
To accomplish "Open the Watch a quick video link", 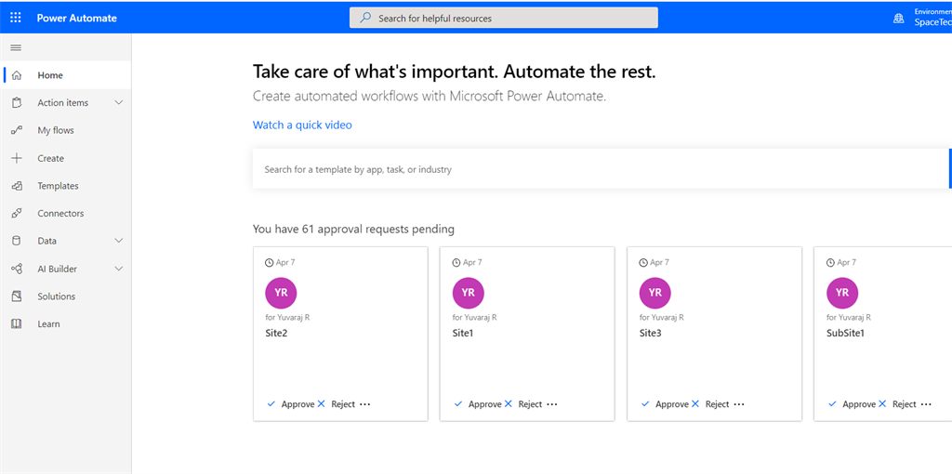I will [x=302, y=125].
